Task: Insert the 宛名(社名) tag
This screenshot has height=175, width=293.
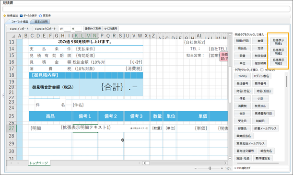Action: point(243,91)
